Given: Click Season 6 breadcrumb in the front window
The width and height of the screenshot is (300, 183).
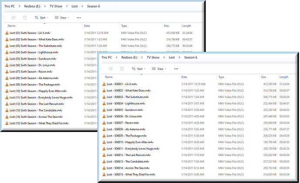Looking at the screenshot, I should pos(190,57).
